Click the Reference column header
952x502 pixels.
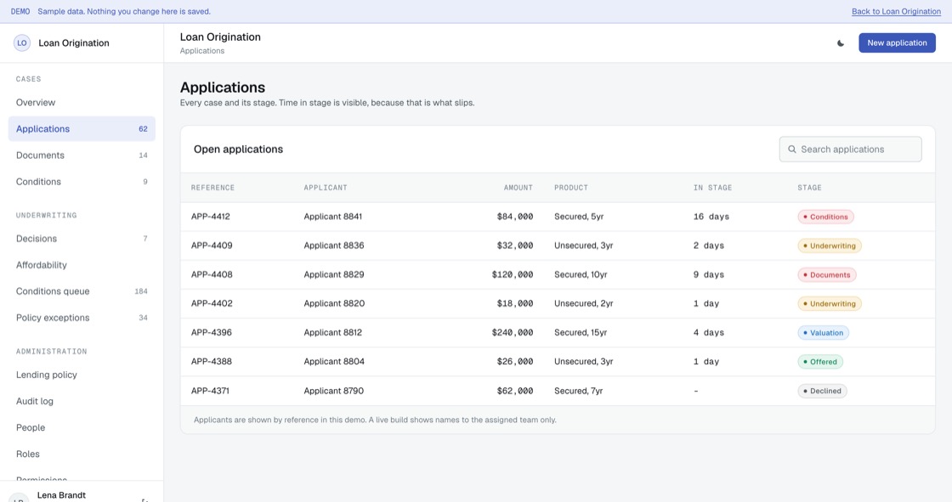(212, 188)
